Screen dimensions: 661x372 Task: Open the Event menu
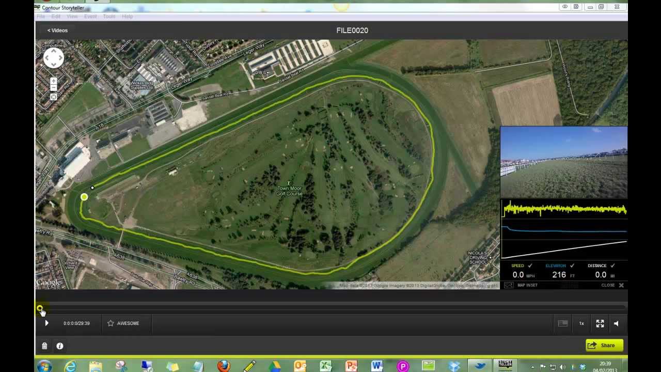point(90,17)
